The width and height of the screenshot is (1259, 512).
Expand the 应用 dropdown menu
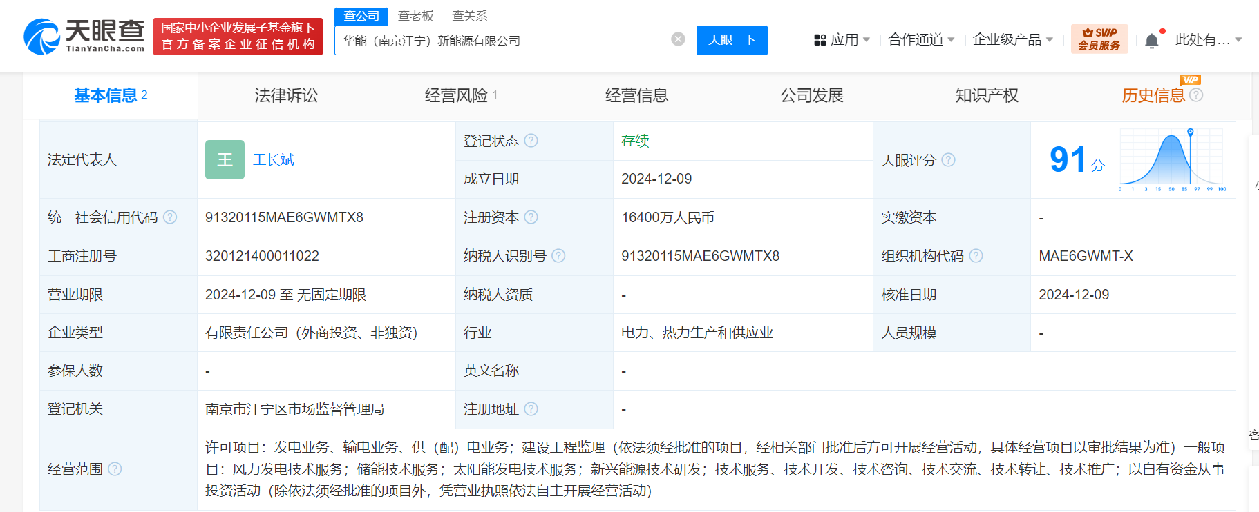click(x=842, y=40)
